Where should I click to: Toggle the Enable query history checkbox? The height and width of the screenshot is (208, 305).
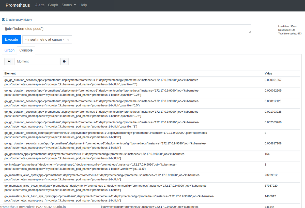click(x=3, y=20)
